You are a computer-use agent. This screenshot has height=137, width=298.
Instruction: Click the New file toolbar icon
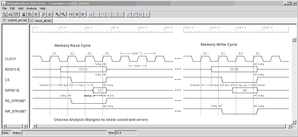pyautogui.click(x=4, y=14)
